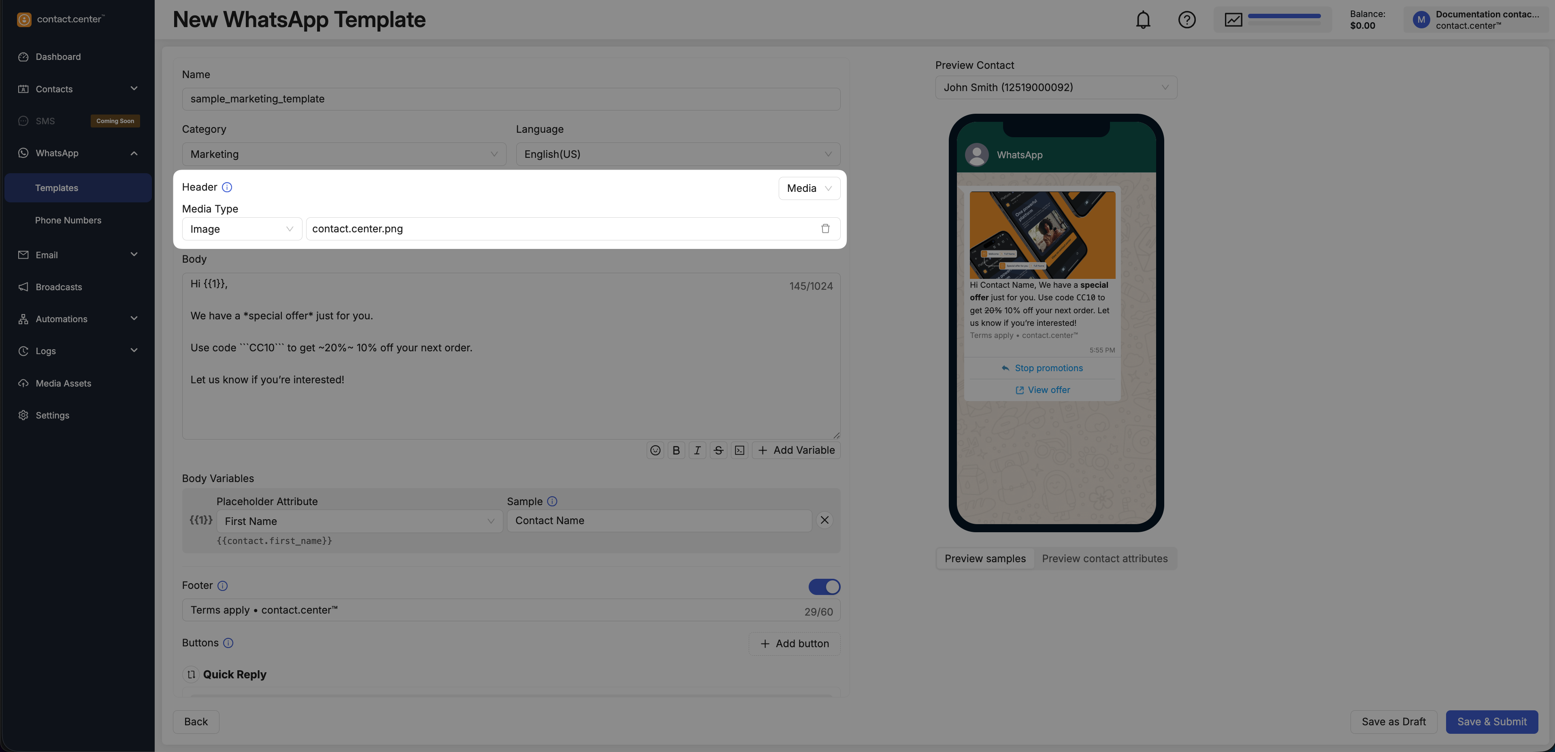This screenshot has height=752, width=1555.
Task: Toggle the Footer switch off
Action: coord(824,586)
